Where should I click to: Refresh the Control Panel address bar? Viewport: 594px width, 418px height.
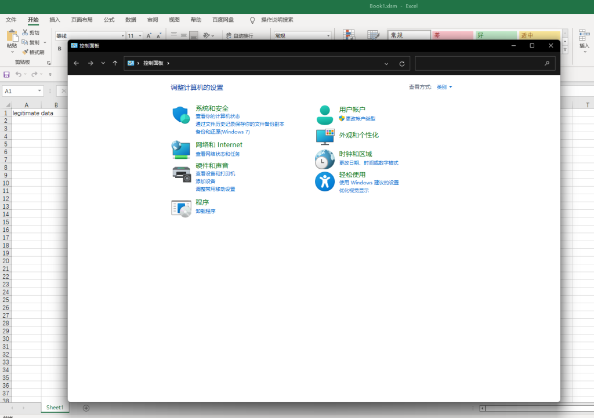(x=402, y=64)
